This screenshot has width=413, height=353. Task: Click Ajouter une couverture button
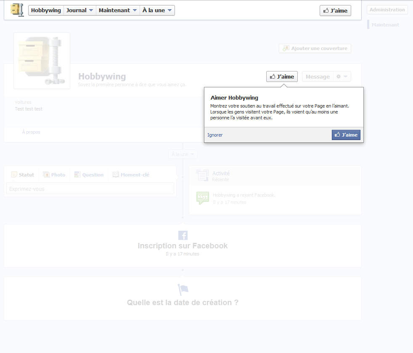point(315,48)
